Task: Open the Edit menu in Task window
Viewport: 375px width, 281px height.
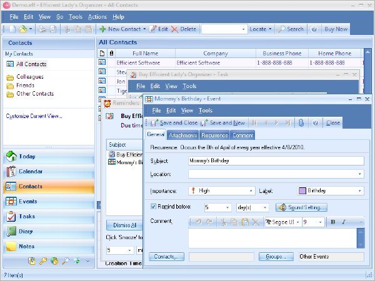Action: pyautogui.click(x=155, y=86)
